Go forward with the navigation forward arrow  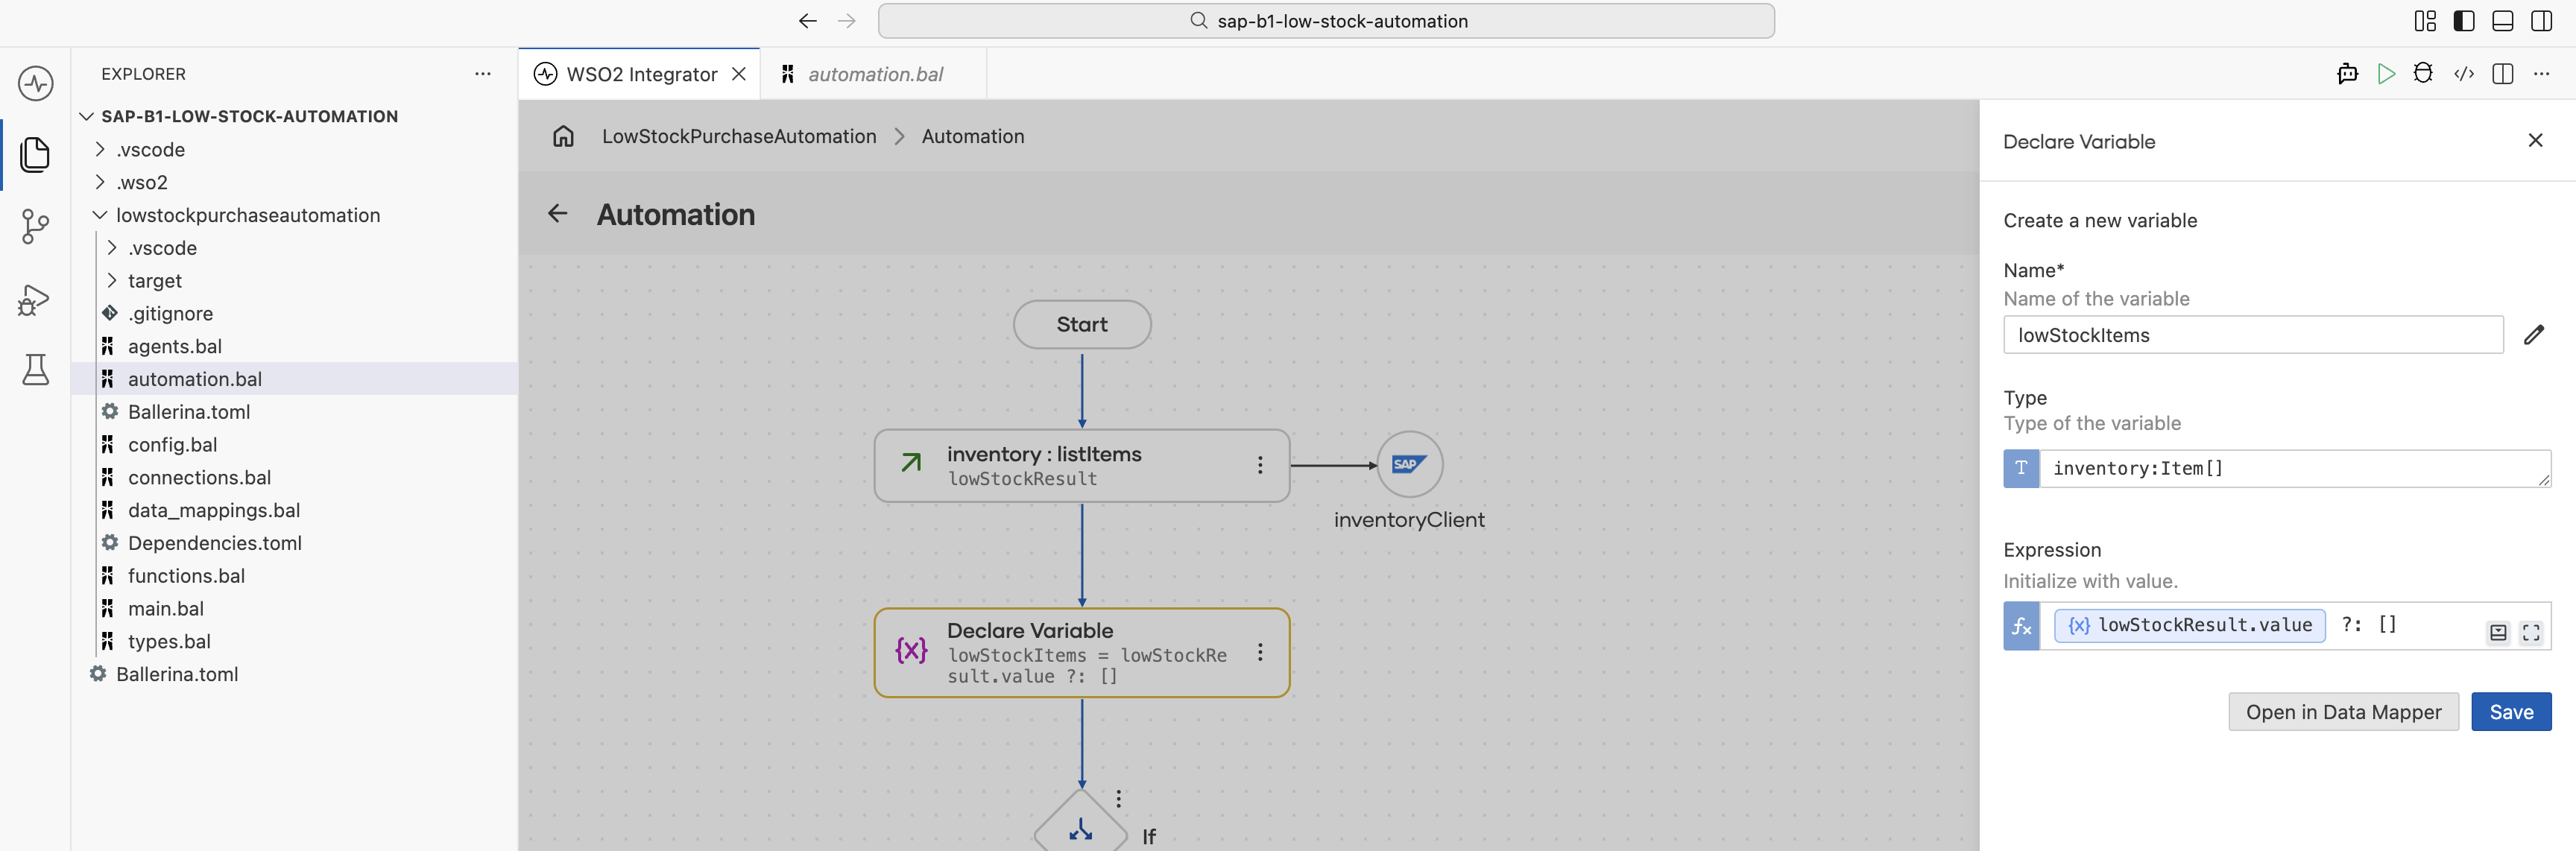[x=847, y=21]
